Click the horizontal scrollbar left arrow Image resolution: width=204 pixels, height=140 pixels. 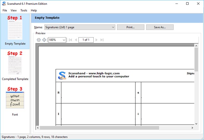click(38, 128)
